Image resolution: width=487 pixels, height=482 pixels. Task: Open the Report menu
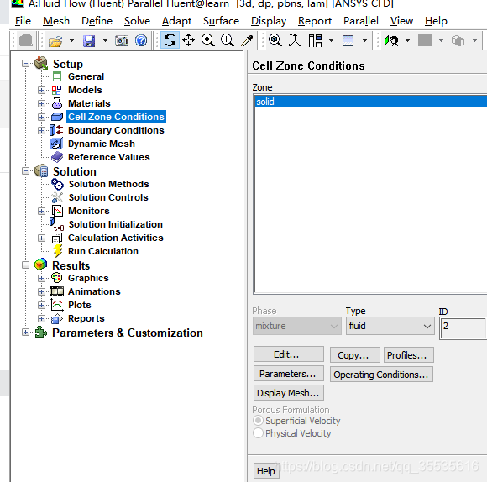315,21
